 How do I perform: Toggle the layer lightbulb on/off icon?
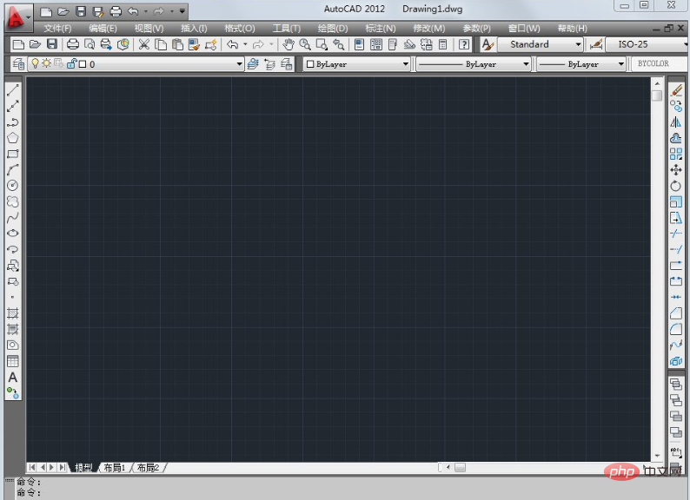[36, 64]
